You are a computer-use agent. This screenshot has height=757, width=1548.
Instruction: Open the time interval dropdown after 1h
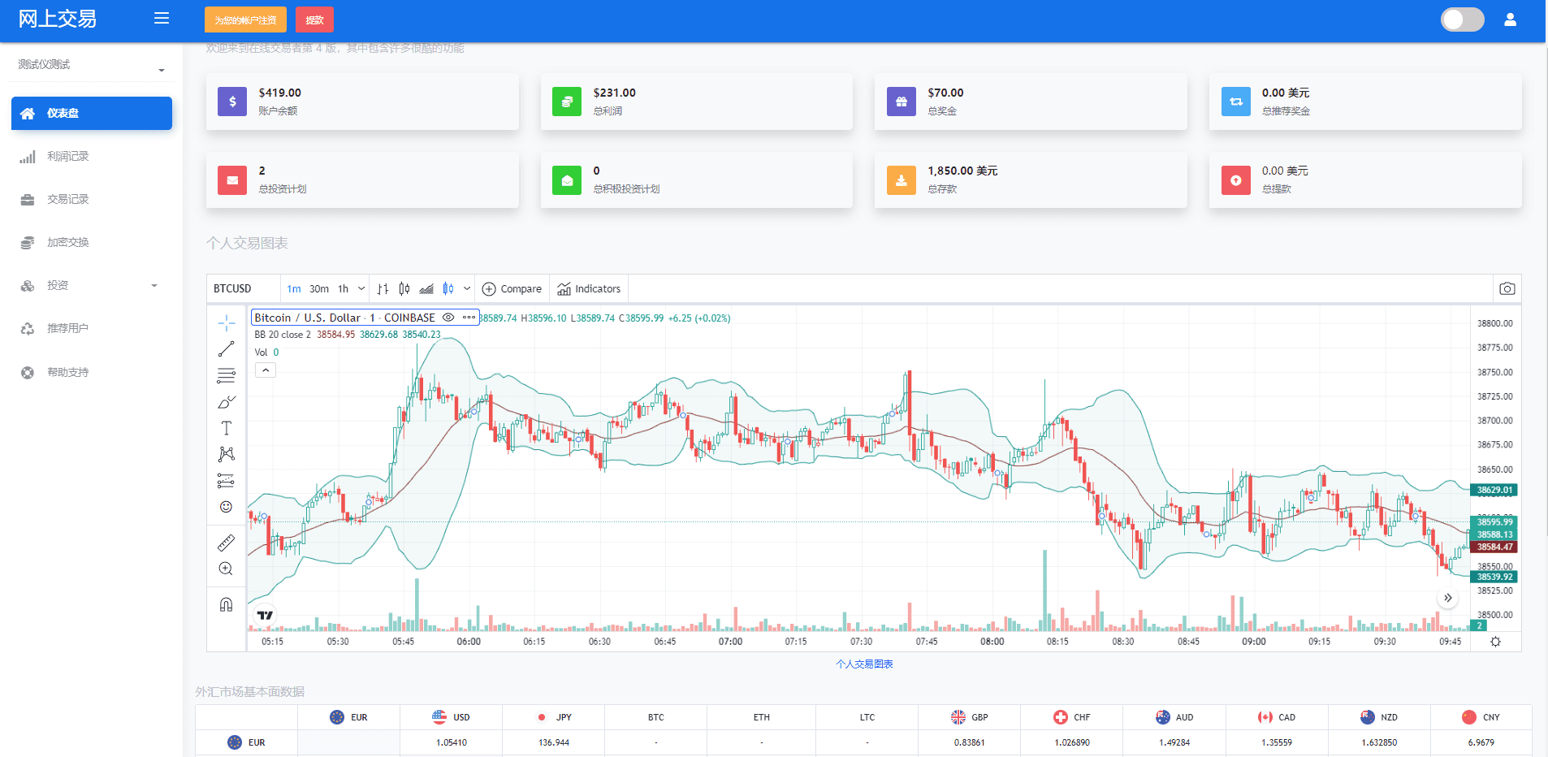coord(361,288)
